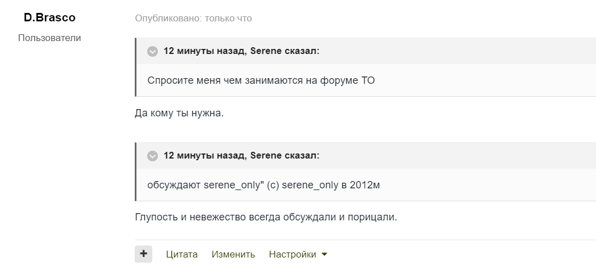Open the Настройки dropdown menu
This screenshot has height=271, width=596.
click(293, 254)
